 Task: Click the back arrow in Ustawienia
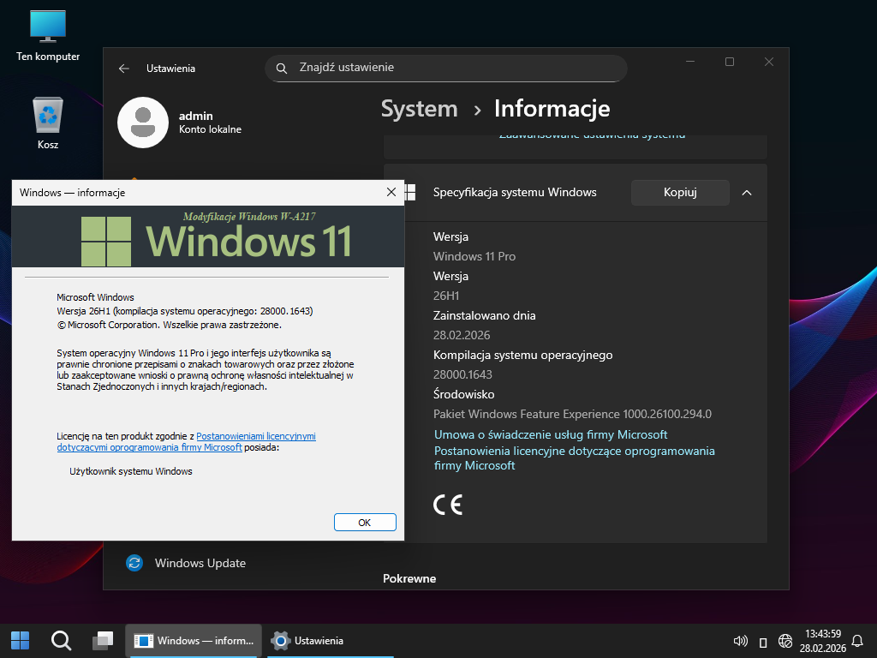tap(124, 69)
